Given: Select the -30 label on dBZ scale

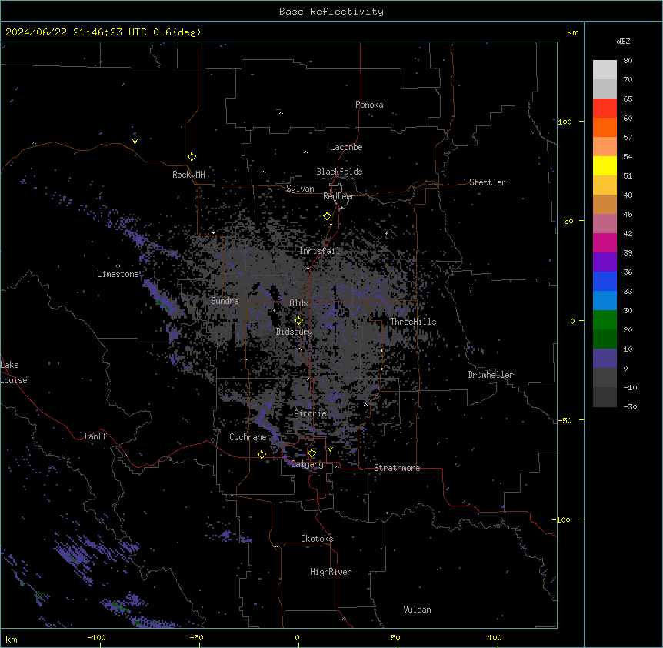Looking at the screenshot, I should coord(630,406).
